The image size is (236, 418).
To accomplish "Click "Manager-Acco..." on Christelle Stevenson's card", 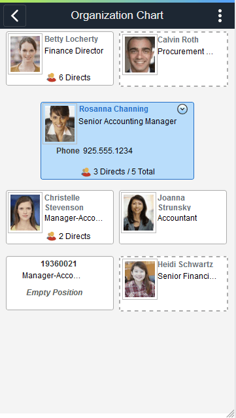I will [73, 218].
